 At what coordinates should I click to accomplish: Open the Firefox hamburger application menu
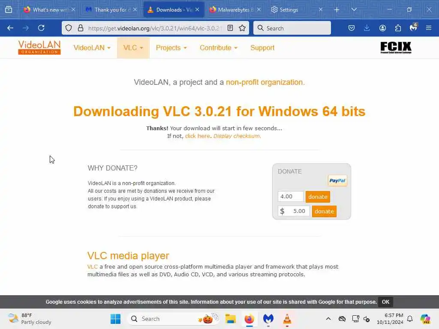pyautogui.click(x=429, y=28)
